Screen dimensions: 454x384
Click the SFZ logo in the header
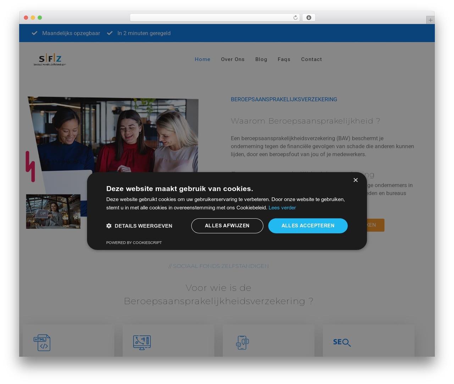50,59
